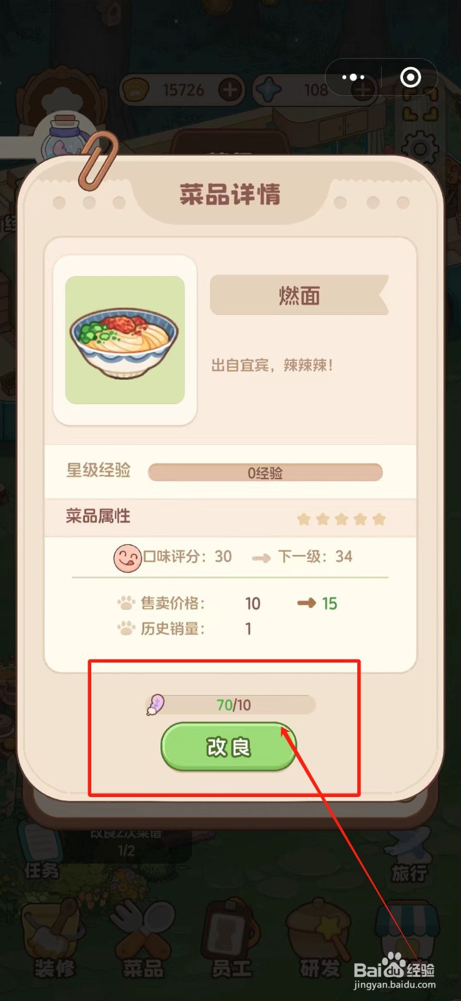Image resolution: width=461 pixels, height=1001 pixels.
Task: Tap the 燃面 dish name banner
Action: pos(299,295)
